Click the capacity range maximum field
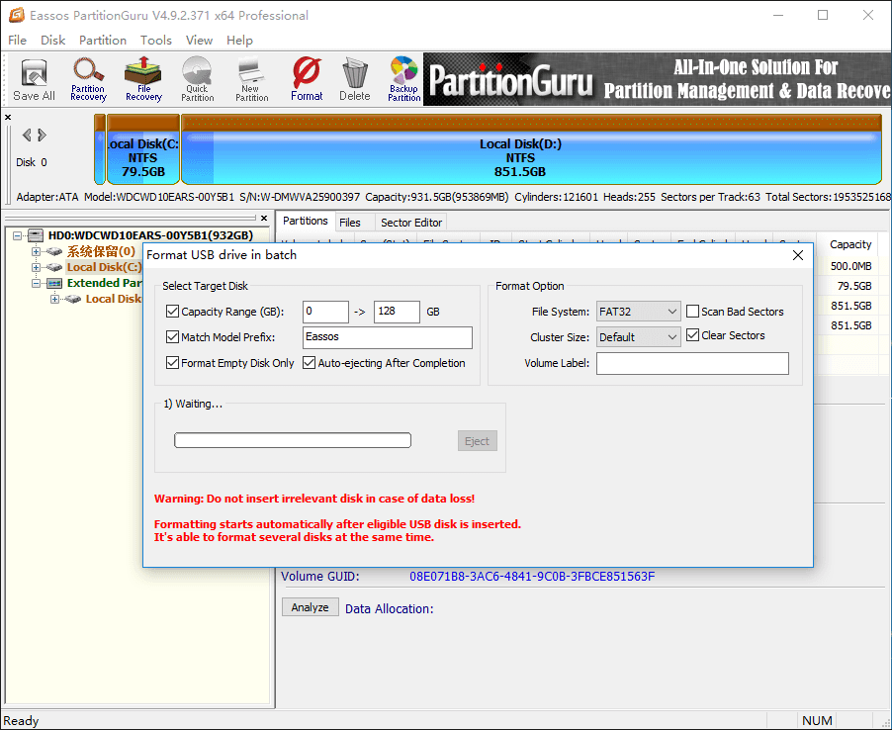The image size is (892, 730). coord(397,312)
